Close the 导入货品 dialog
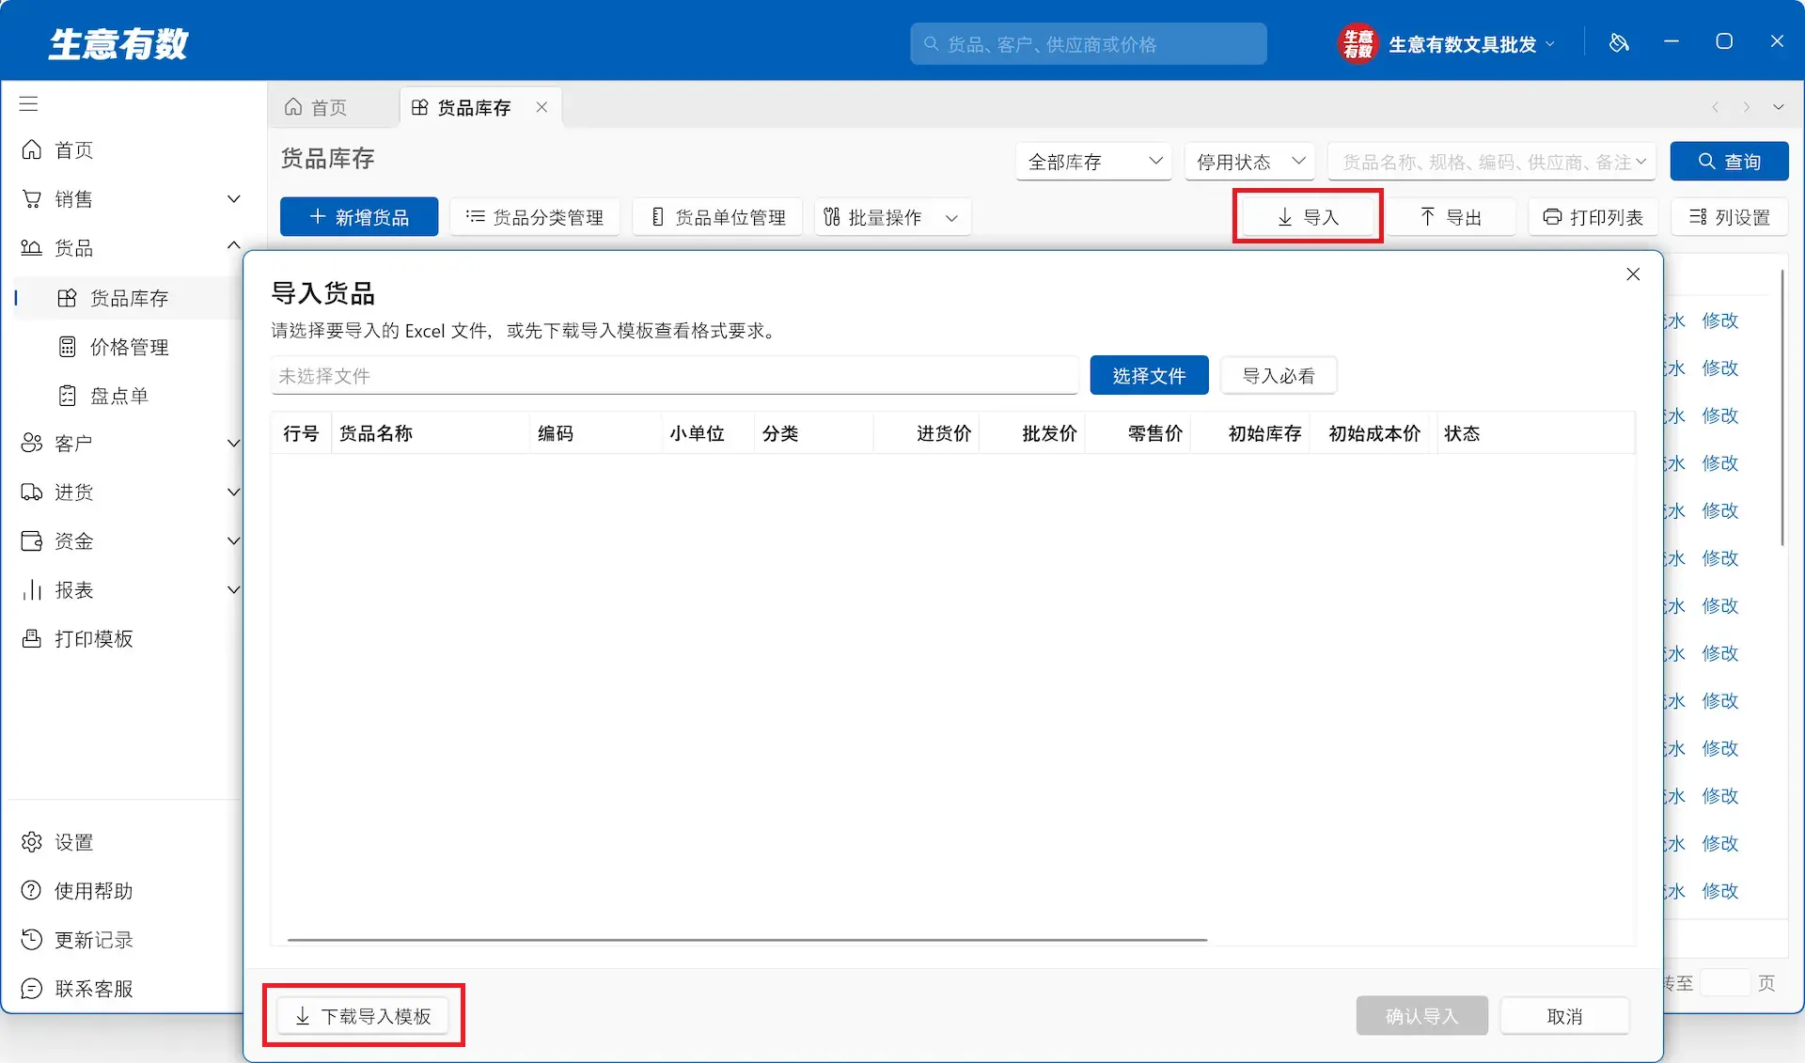 coord(1633,274)
